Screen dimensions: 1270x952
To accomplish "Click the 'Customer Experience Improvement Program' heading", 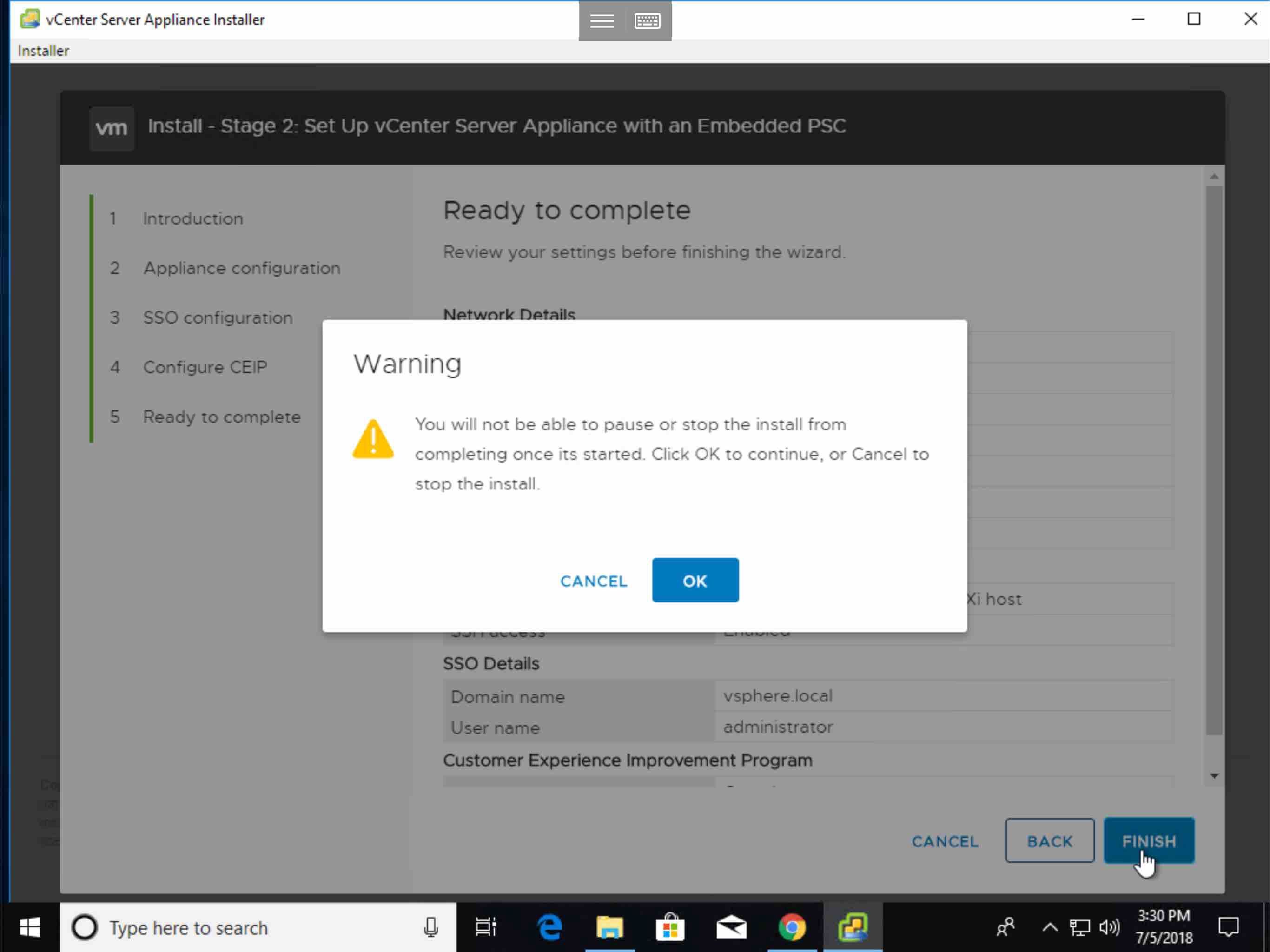I will [628, 760].
